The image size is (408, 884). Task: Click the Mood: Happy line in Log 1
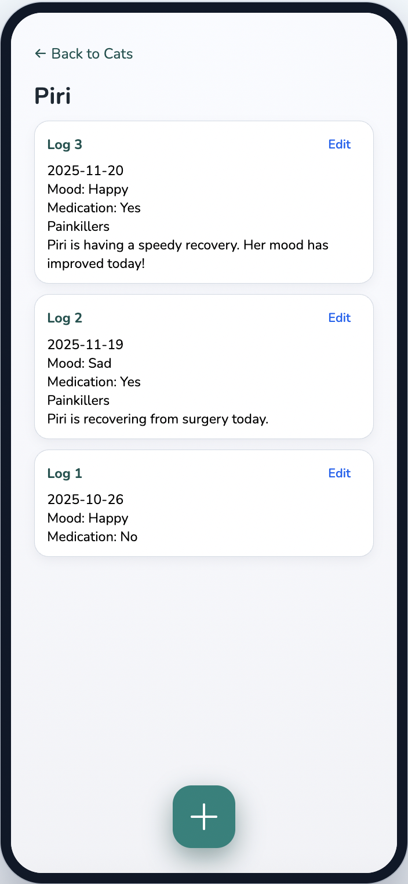[88, 518]
